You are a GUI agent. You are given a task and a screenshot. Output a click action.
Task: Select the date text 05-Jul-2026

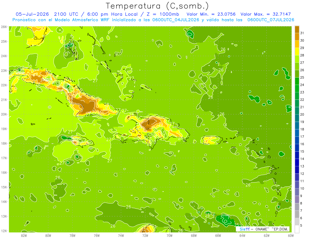click(33, 14)
